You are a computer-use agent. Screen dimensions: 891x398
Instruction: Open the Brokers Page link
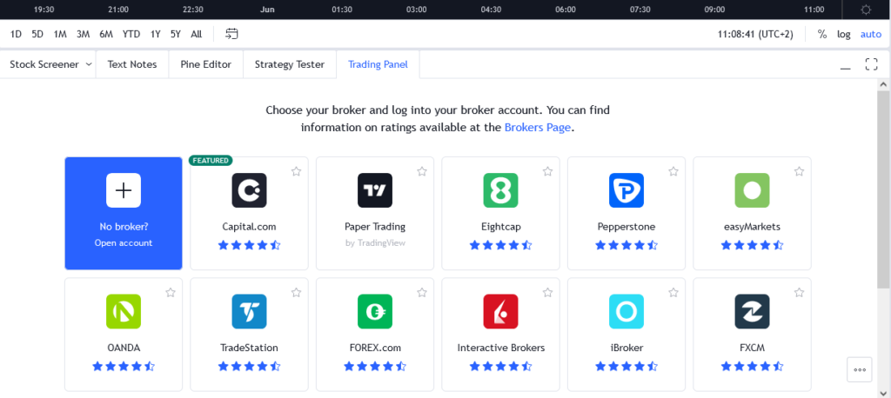click(x=538, y=128)
